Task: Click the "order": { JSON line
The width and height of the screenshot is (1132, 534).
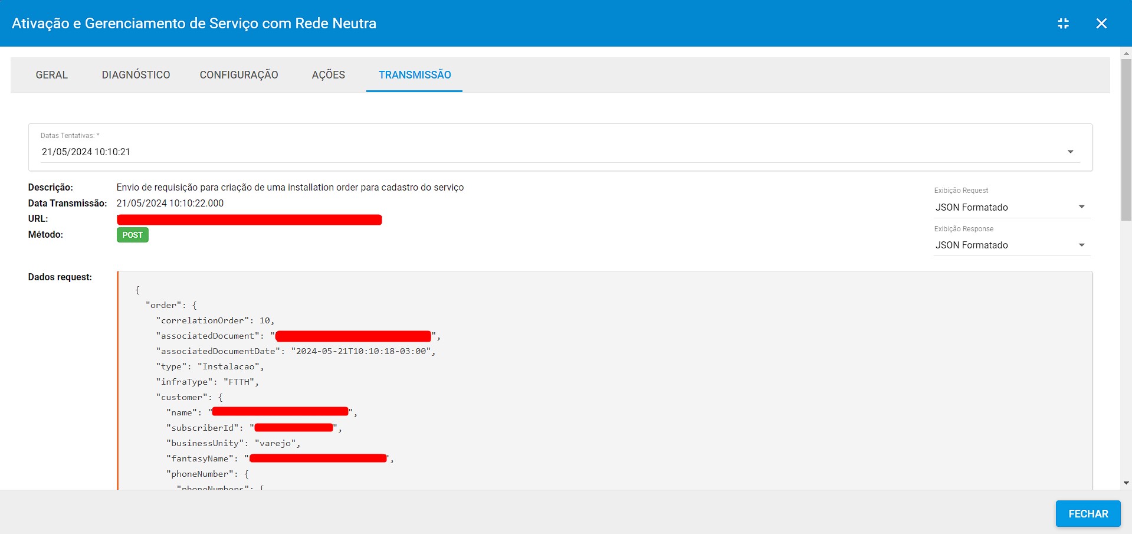Action: point(171,305)
